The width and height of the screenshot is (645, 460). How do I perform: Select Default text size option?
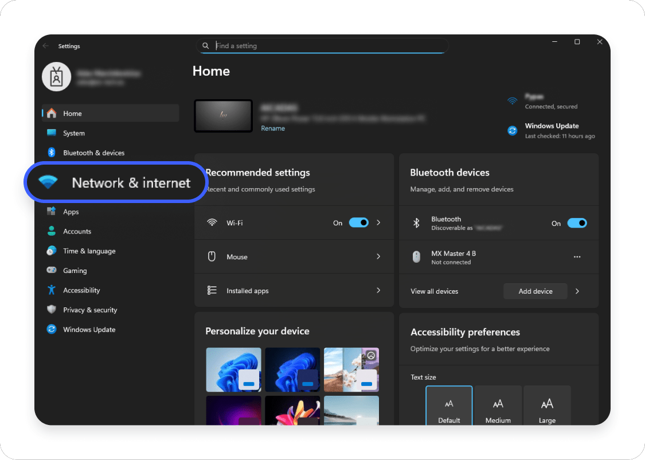449,406
